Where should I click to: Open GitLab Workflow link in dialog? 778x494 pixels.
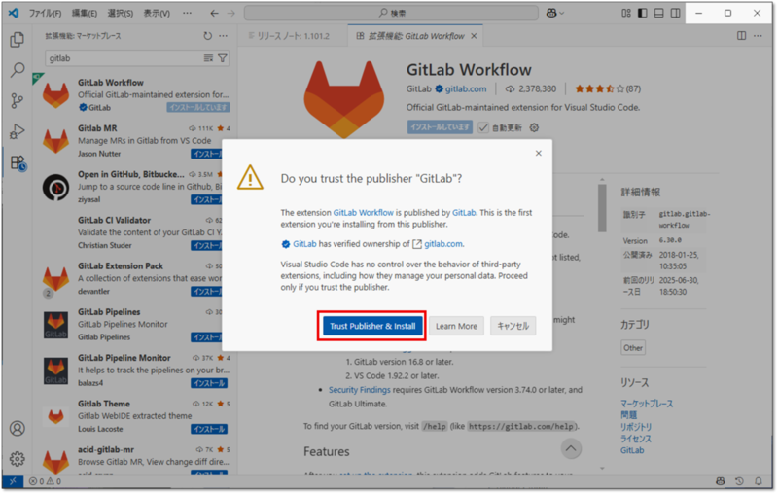point(363,212)
